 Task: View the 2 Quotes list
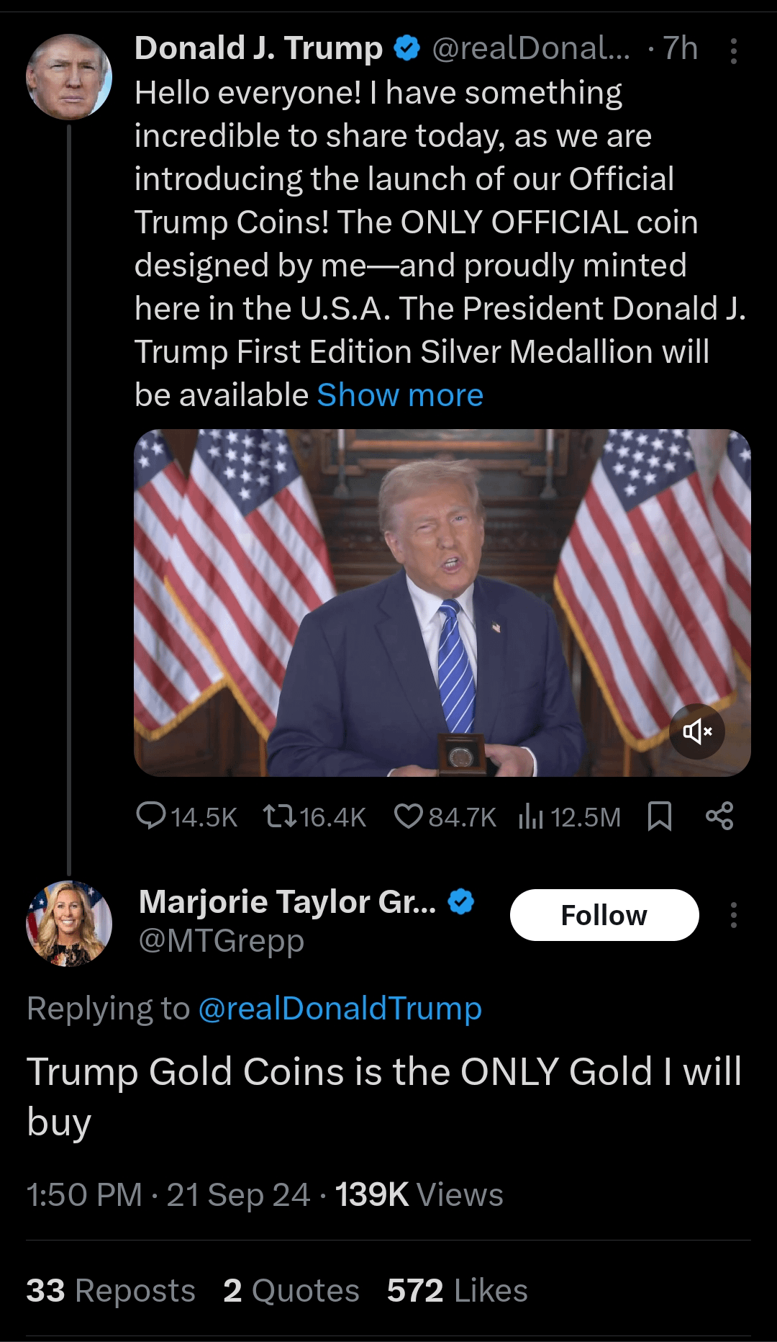[291, 1291]
